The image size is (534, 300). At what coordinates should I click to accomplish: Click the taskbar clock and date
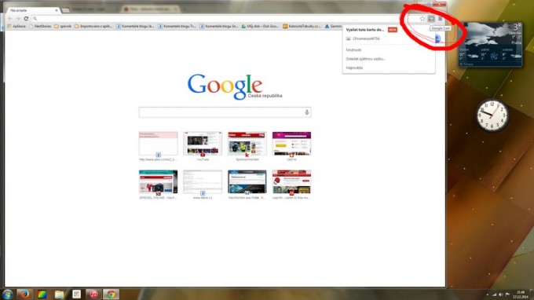click(x=521, y=295)
